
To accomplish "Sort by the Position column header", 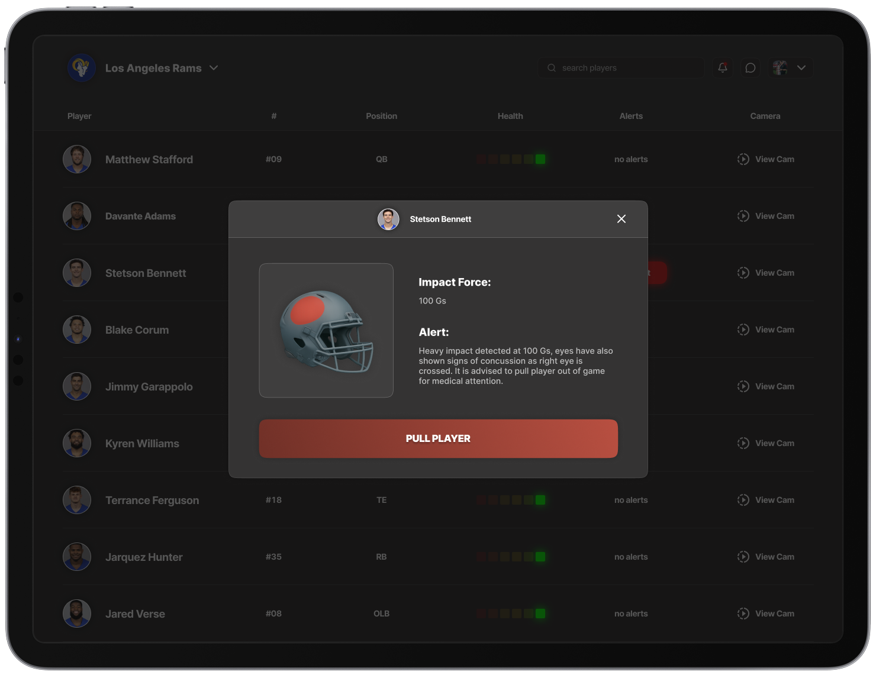I will click(381, 116).
